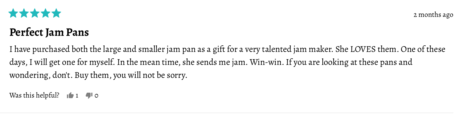Click the "2 months ago" timestamp

pyautogui.click(x=433, y=15)
